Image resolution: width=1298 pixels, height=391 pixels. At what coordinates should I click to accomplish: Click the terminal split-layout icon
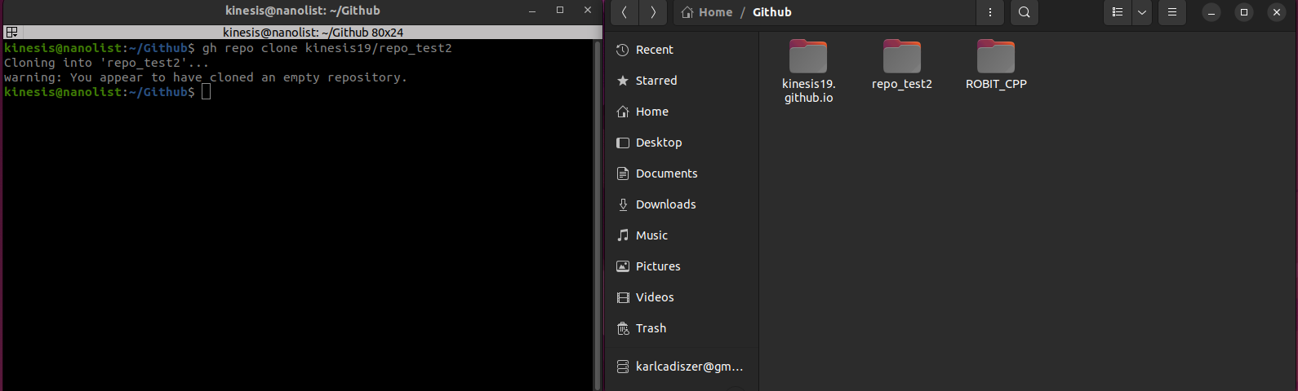pyautogui.click(x=11, y=33)
